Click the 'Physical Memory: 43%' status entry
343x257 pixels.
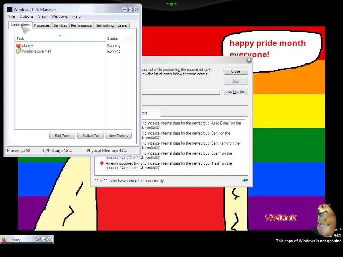tap(107, 150)
